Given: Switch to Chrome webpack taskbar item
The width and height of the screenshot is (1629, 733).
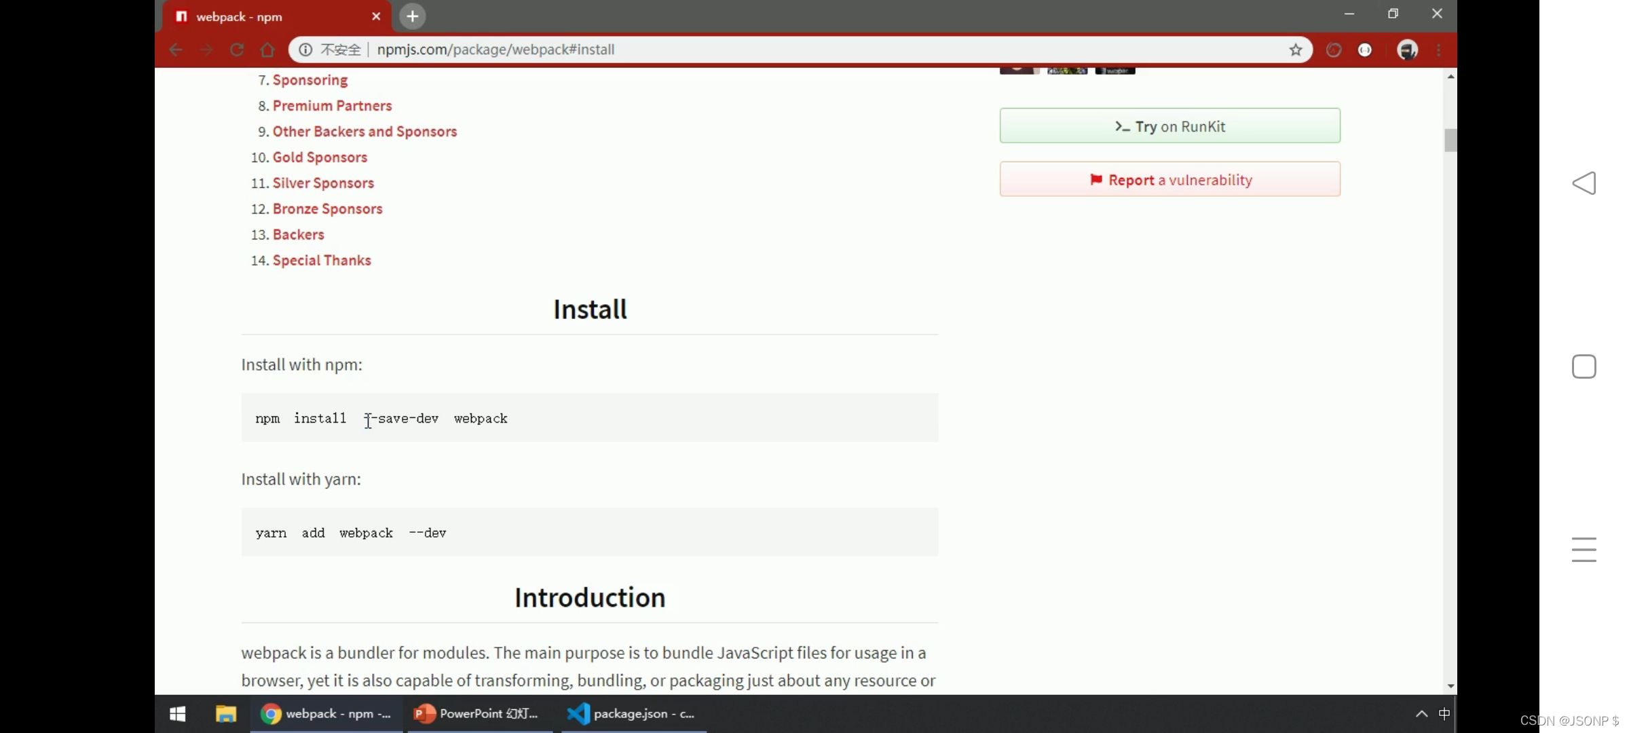Looking at the screenshot, I should pos(326,714).
